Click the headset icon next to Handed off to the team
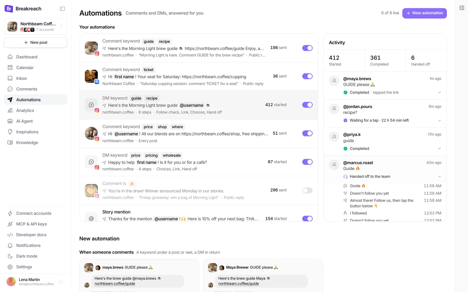The height and width of the screenshot is (292, 468). (345, 176)
